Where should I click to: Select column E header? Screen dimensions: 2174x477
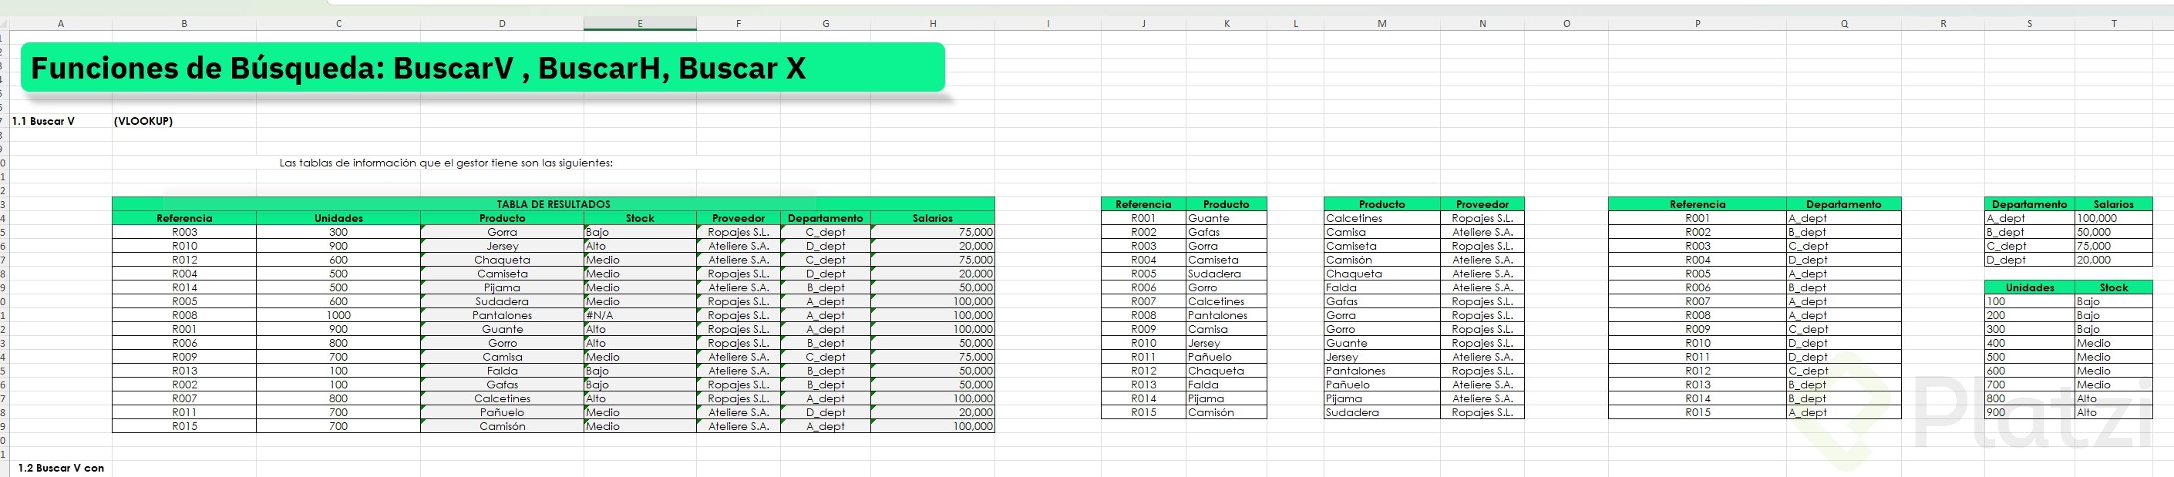coord(640,24)
